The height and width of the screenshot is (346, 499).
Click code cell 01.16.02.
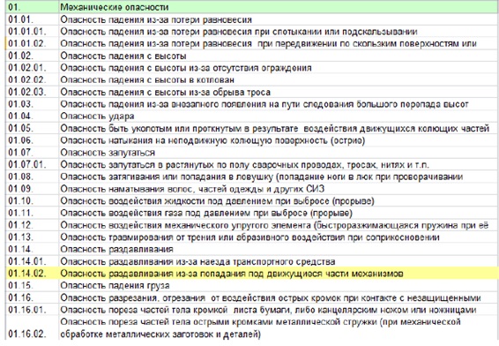[x=32, y=327]
